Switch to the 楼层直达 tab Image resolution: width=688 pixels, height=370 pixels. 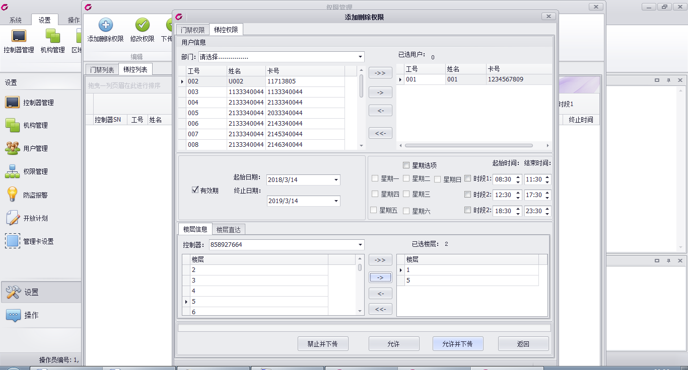coord(228,230)
